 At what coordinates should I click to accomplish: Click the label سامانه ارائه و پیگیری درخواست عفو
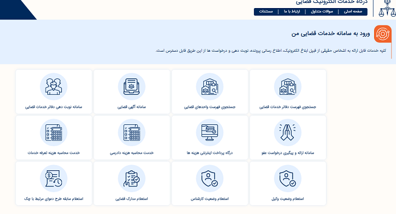point(287,153)
